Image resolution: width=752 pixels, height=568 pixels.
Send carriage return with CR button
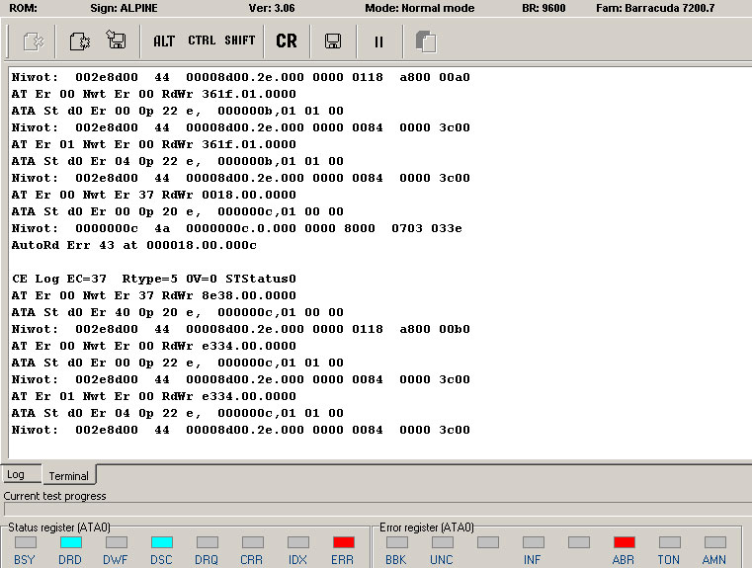tap(287, 41)
